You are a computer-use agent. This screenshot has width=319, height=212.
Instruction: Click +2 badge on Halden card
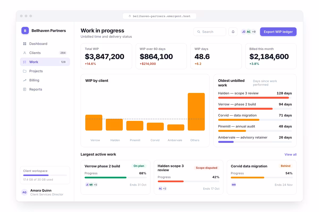click(165, 189)
